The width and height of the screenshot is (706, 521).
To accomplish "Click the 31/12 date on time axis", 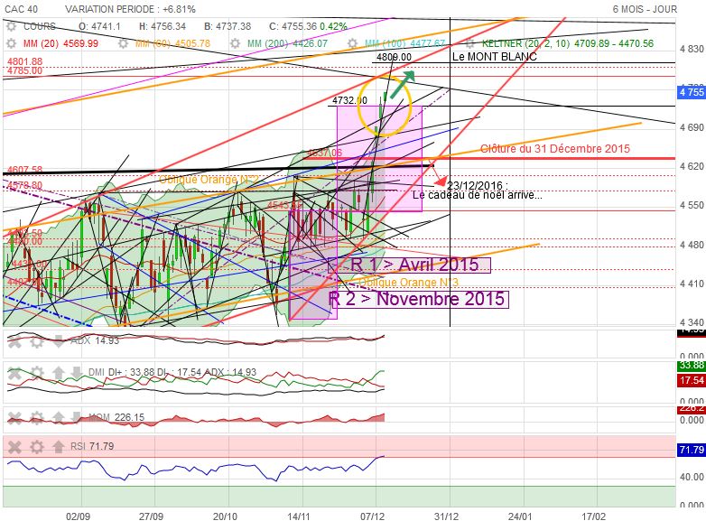I will [446, 516].
